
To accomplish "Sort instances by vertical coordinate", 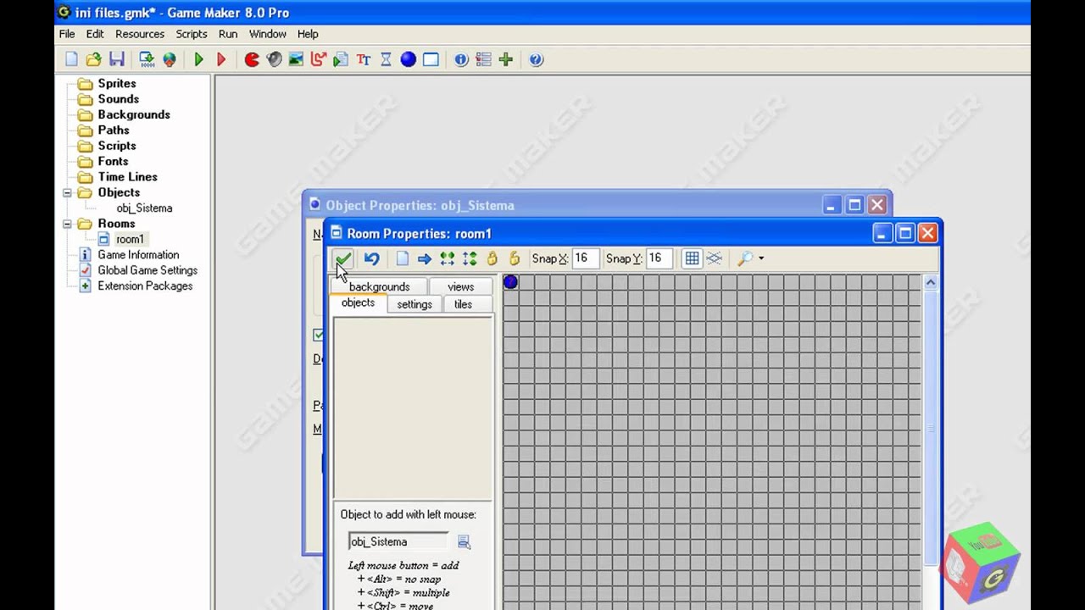I will [470, 258].
